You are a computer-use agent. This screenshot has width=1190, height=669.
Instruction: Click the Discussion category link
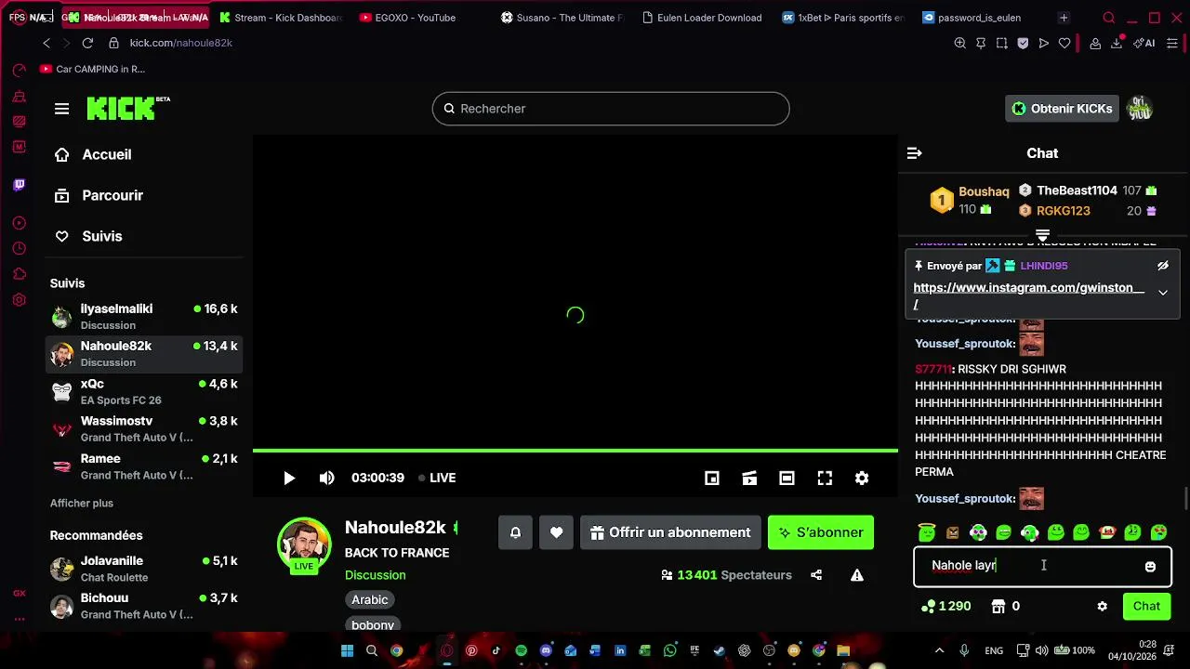pyautogui.click(x=376, y=575)
